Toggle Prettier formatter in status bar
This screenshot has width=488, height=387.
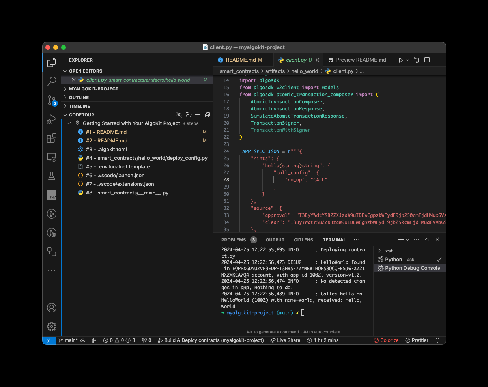coord(417,340)
